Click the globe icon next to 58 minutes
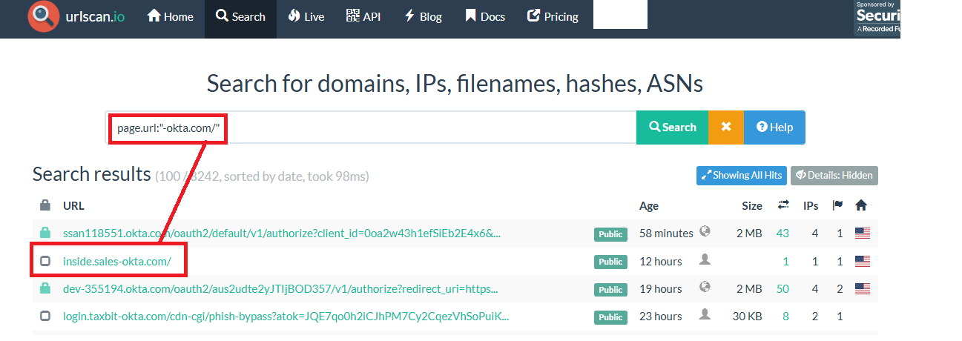Viewport: 962px width, 341px height. (x=705, y=232)
